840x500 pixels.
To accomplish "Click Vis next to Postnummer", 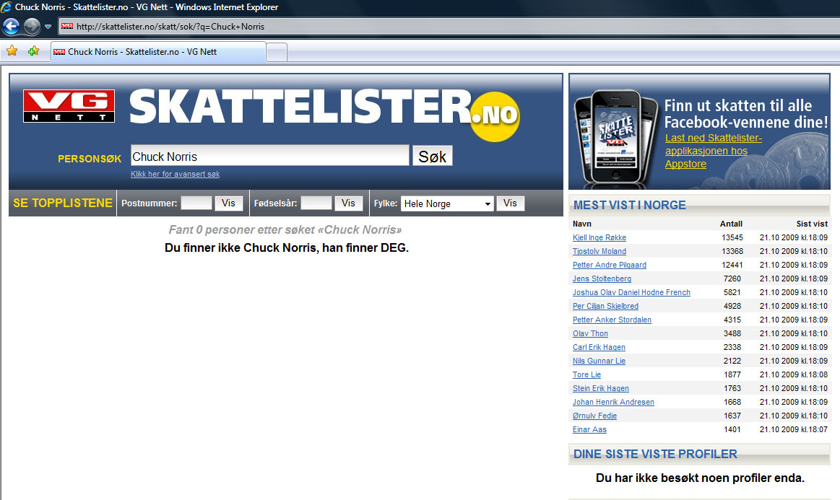I will [x=229, y=203].
